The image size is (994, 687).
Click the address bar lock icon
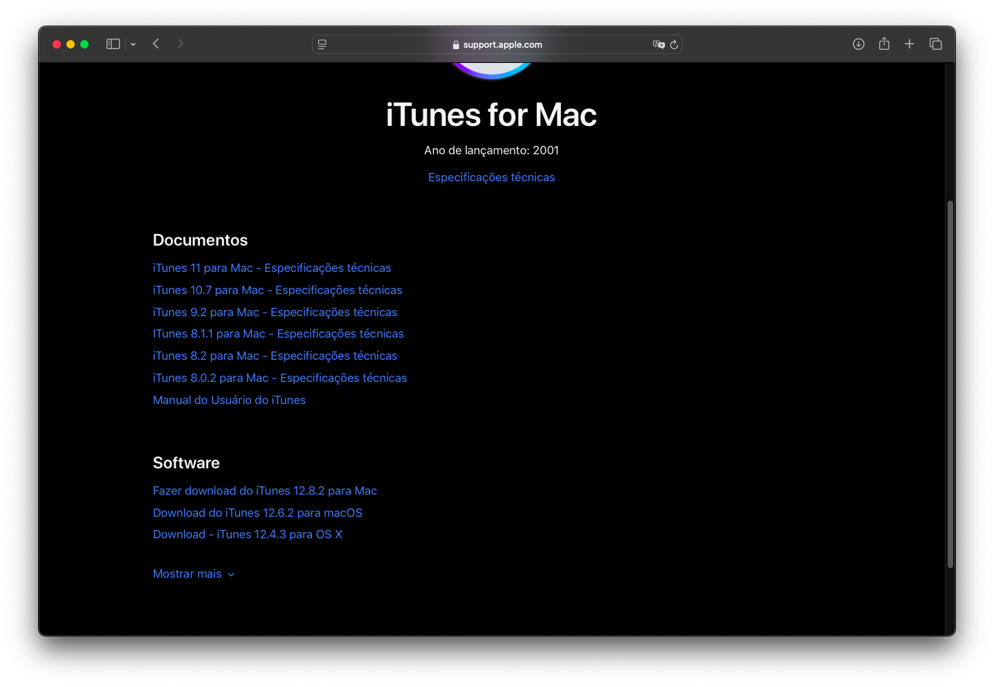(456, 45)
